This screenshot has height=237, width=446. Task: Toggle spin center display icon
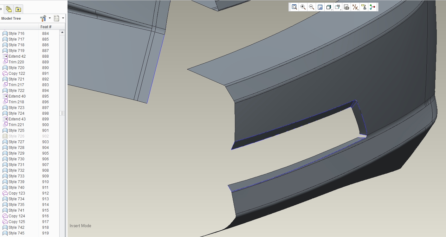[x=372, y=7]
